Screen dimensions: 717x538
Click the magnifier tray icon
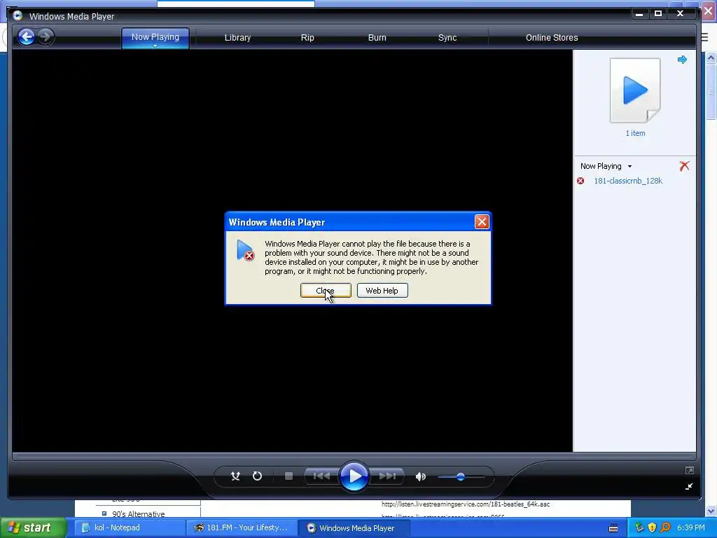coord(665,527)
